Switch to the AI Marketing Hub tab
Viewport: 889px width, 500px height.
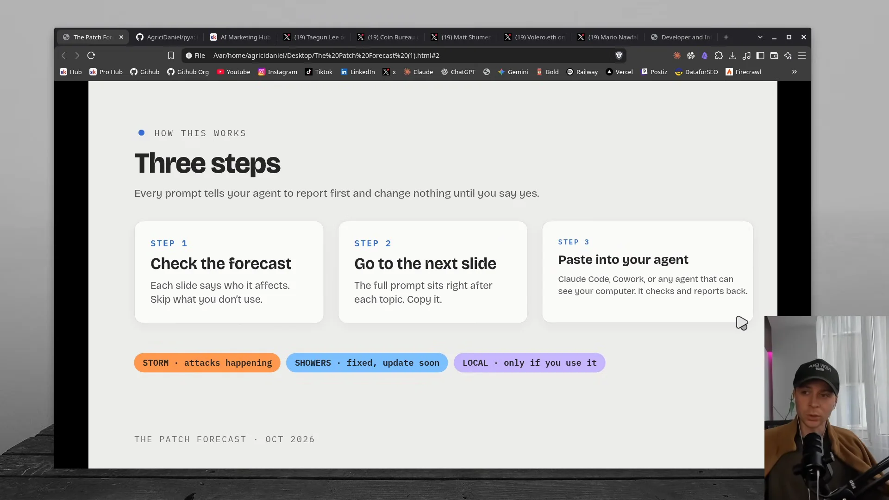[x=240, y=37]
